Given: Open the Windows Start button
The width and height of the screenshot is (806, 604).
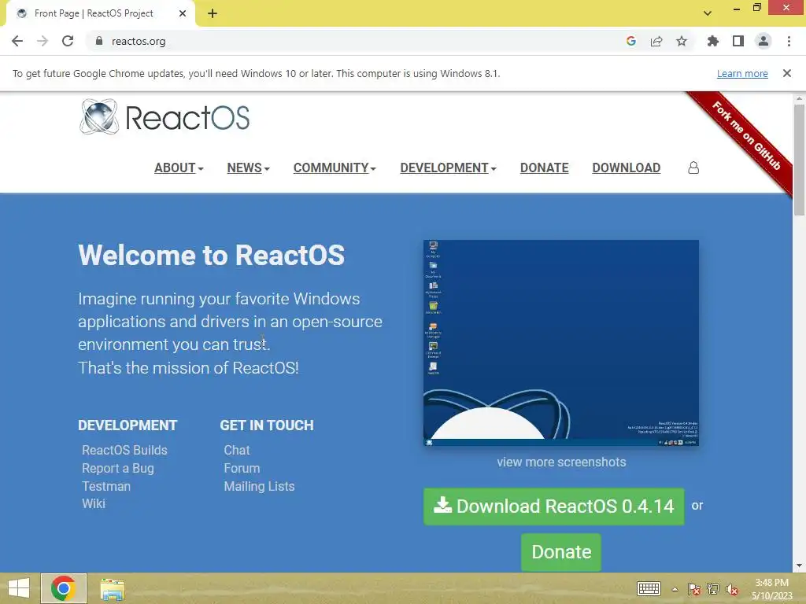Looking at the screenshot, I should pyautogui.click(x=19, y=588).
